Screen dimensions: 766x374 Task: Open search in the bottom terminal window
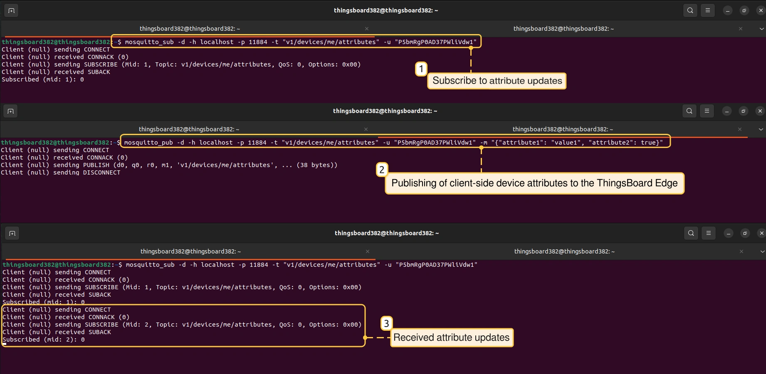tap(691, 233)
